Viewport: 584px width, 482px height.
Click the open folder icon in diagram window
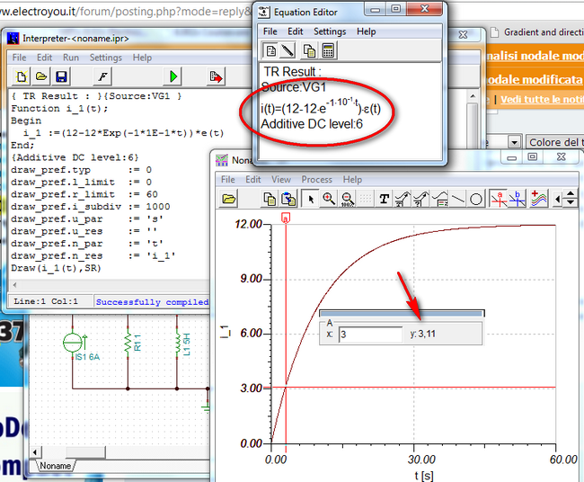pos(229,199)
